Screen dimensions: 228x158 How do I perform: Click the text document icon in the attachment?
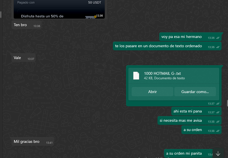click(136, 76)
